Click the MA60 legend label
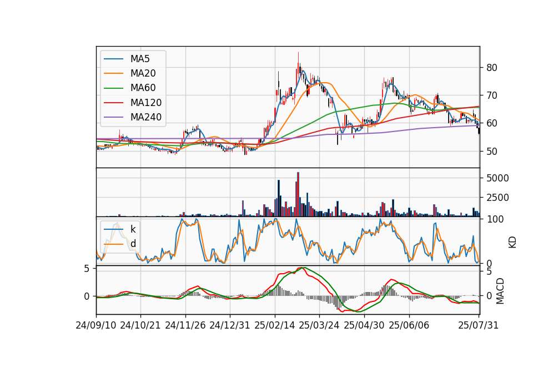 point(143,88)
